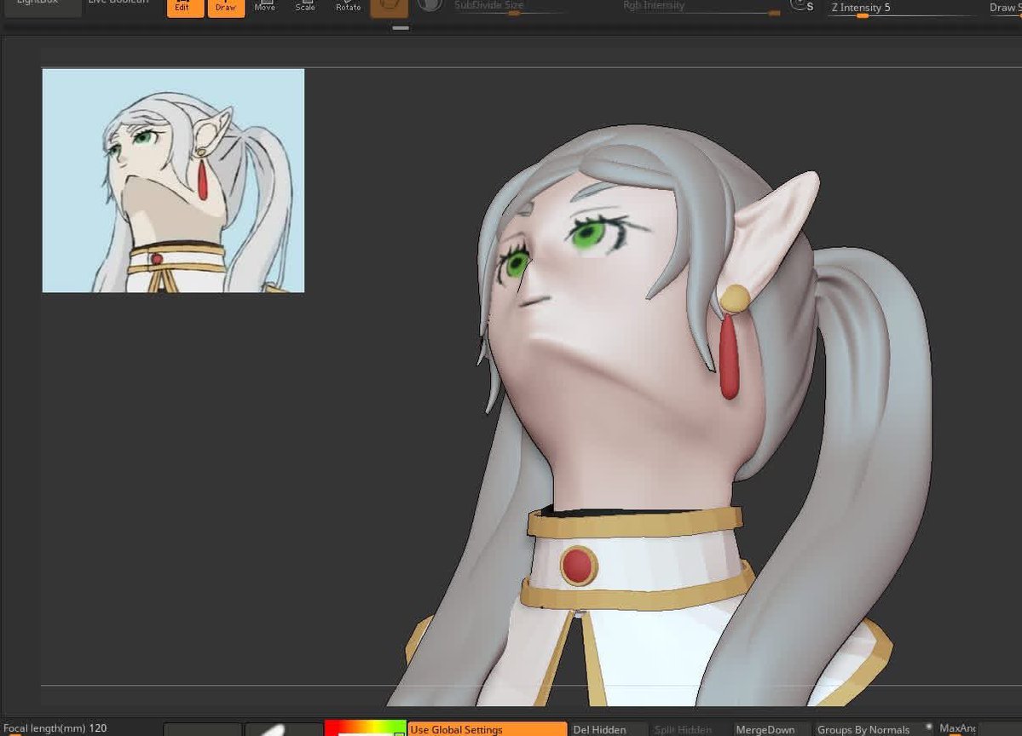Viewport: 1022px width, 736px height.
Task: Click the empty dark slot beside Focal length
Action: (x=202, y=729)
